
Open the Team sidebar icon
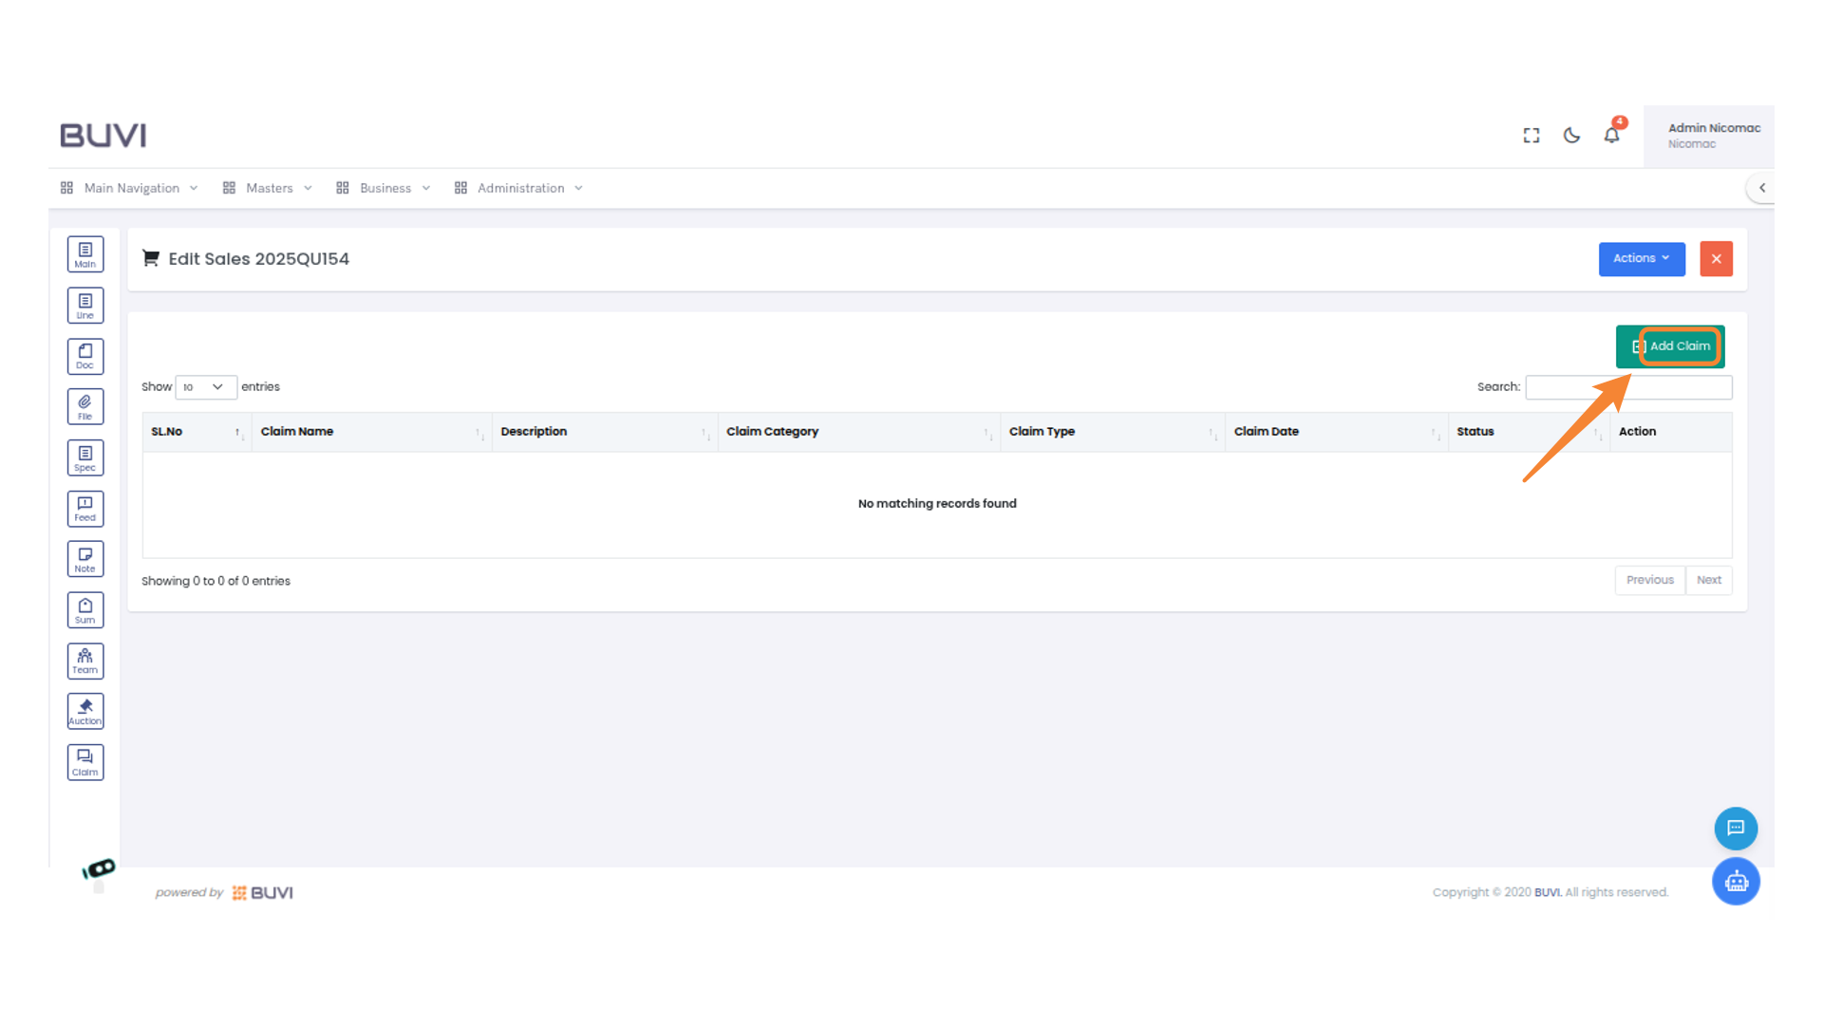(x=85, y=661)
